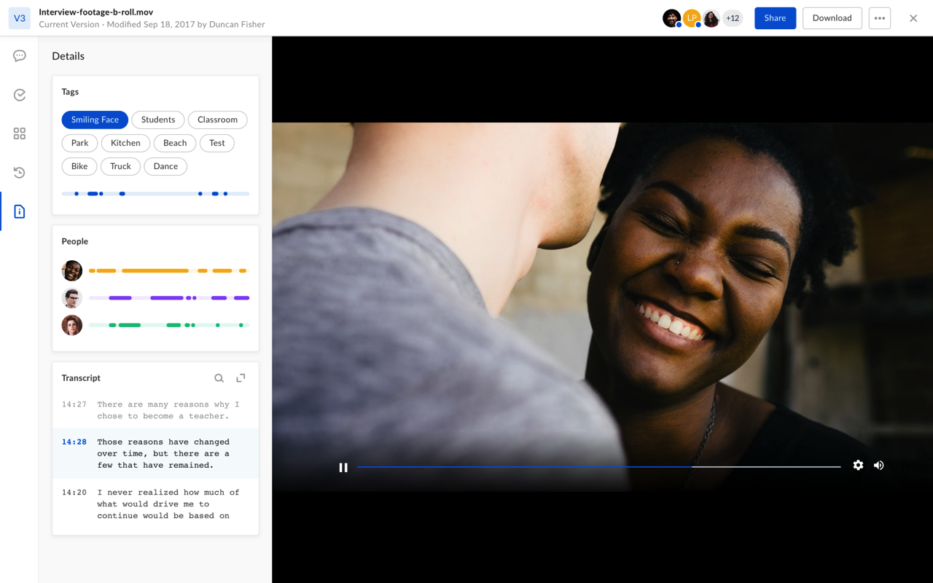Toggle the Smiling Face tag

(x=95, y=120)
